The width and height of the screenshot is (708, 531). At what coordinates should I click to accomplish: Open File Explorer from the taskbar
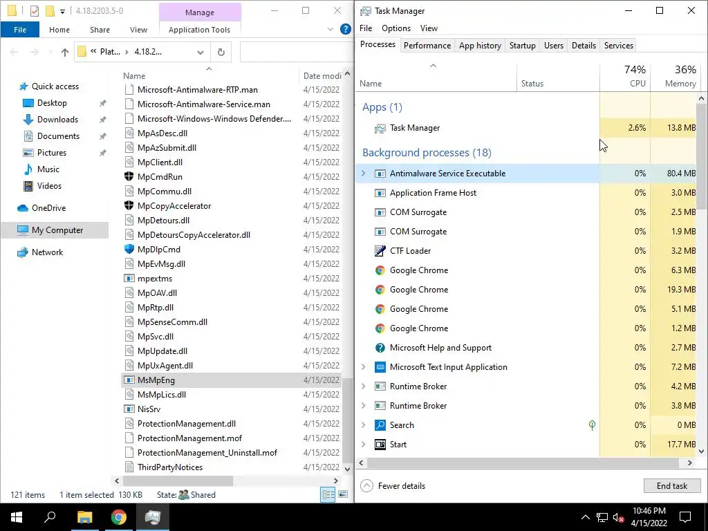[84, 517]
